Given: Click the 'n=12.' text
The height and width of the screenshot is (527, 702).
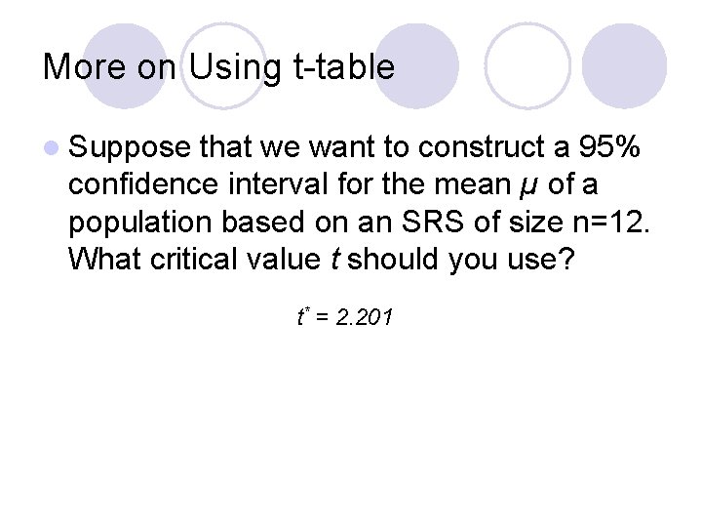Looking at the screenshot, I should tap(611, 222).
